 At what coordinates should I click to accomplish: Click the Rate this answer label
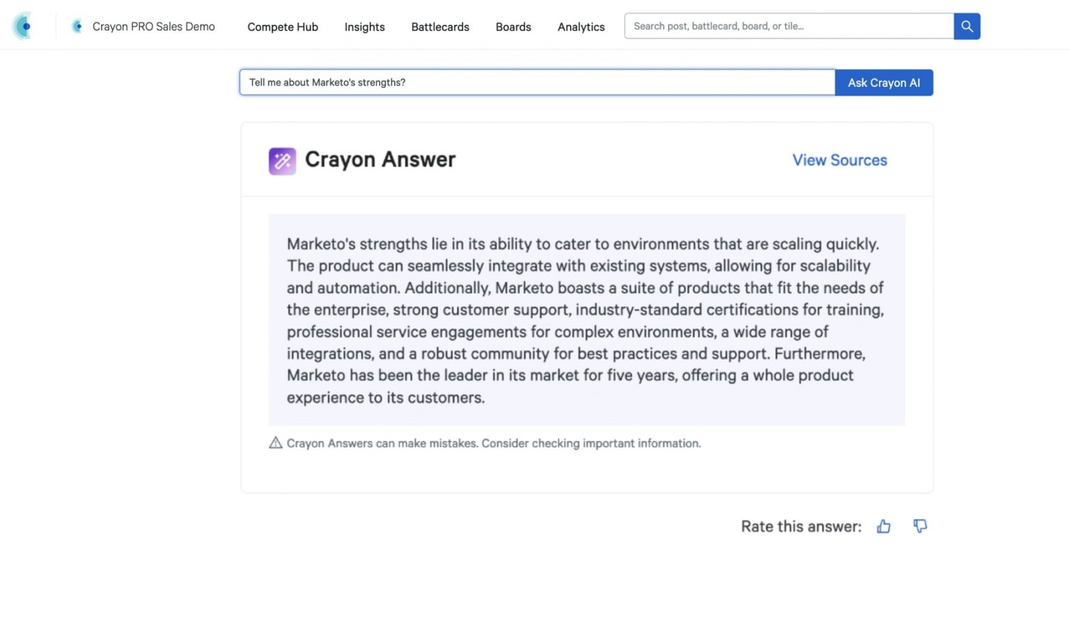[800, 527]
